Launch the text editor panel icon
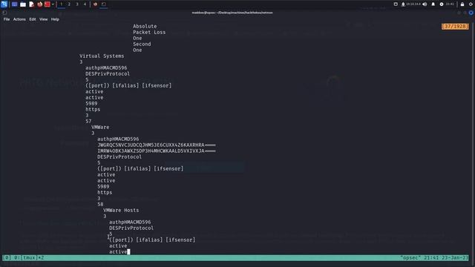 click(31, 4)
